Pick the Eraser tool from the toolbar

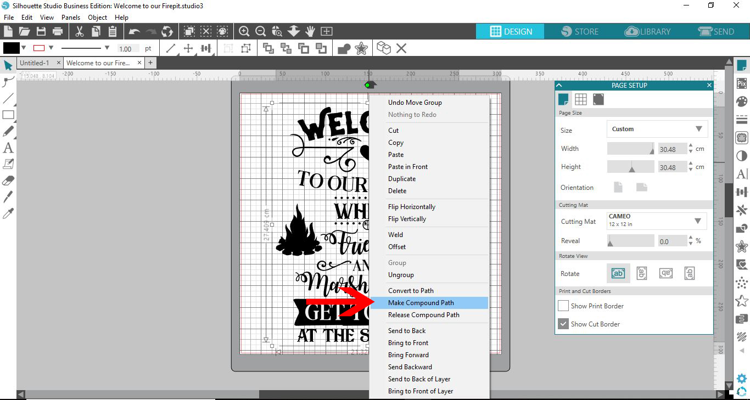pyautogui.click(x=8, y=180)
